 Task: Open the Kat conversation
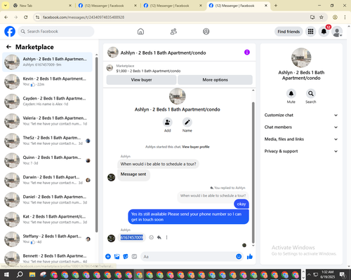[x=47, y=219]
